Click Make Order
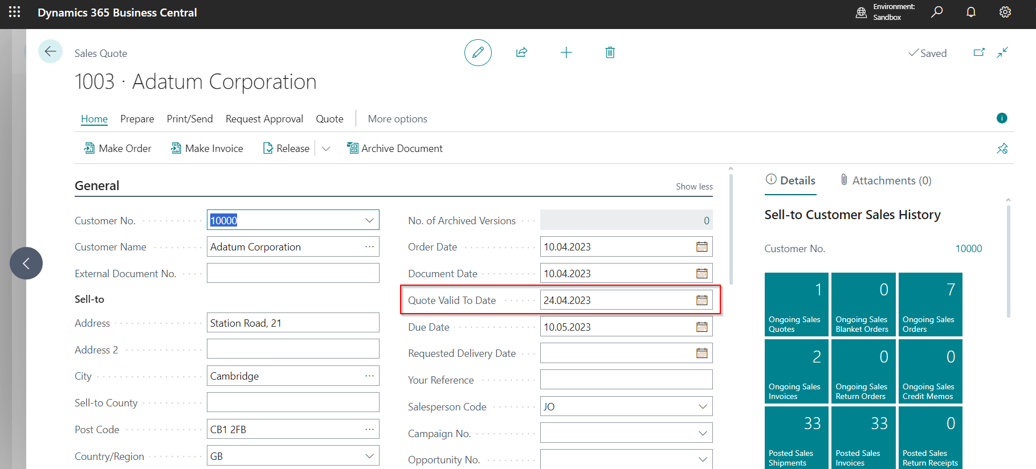The image size is (1036, 469). pos(118,149)
